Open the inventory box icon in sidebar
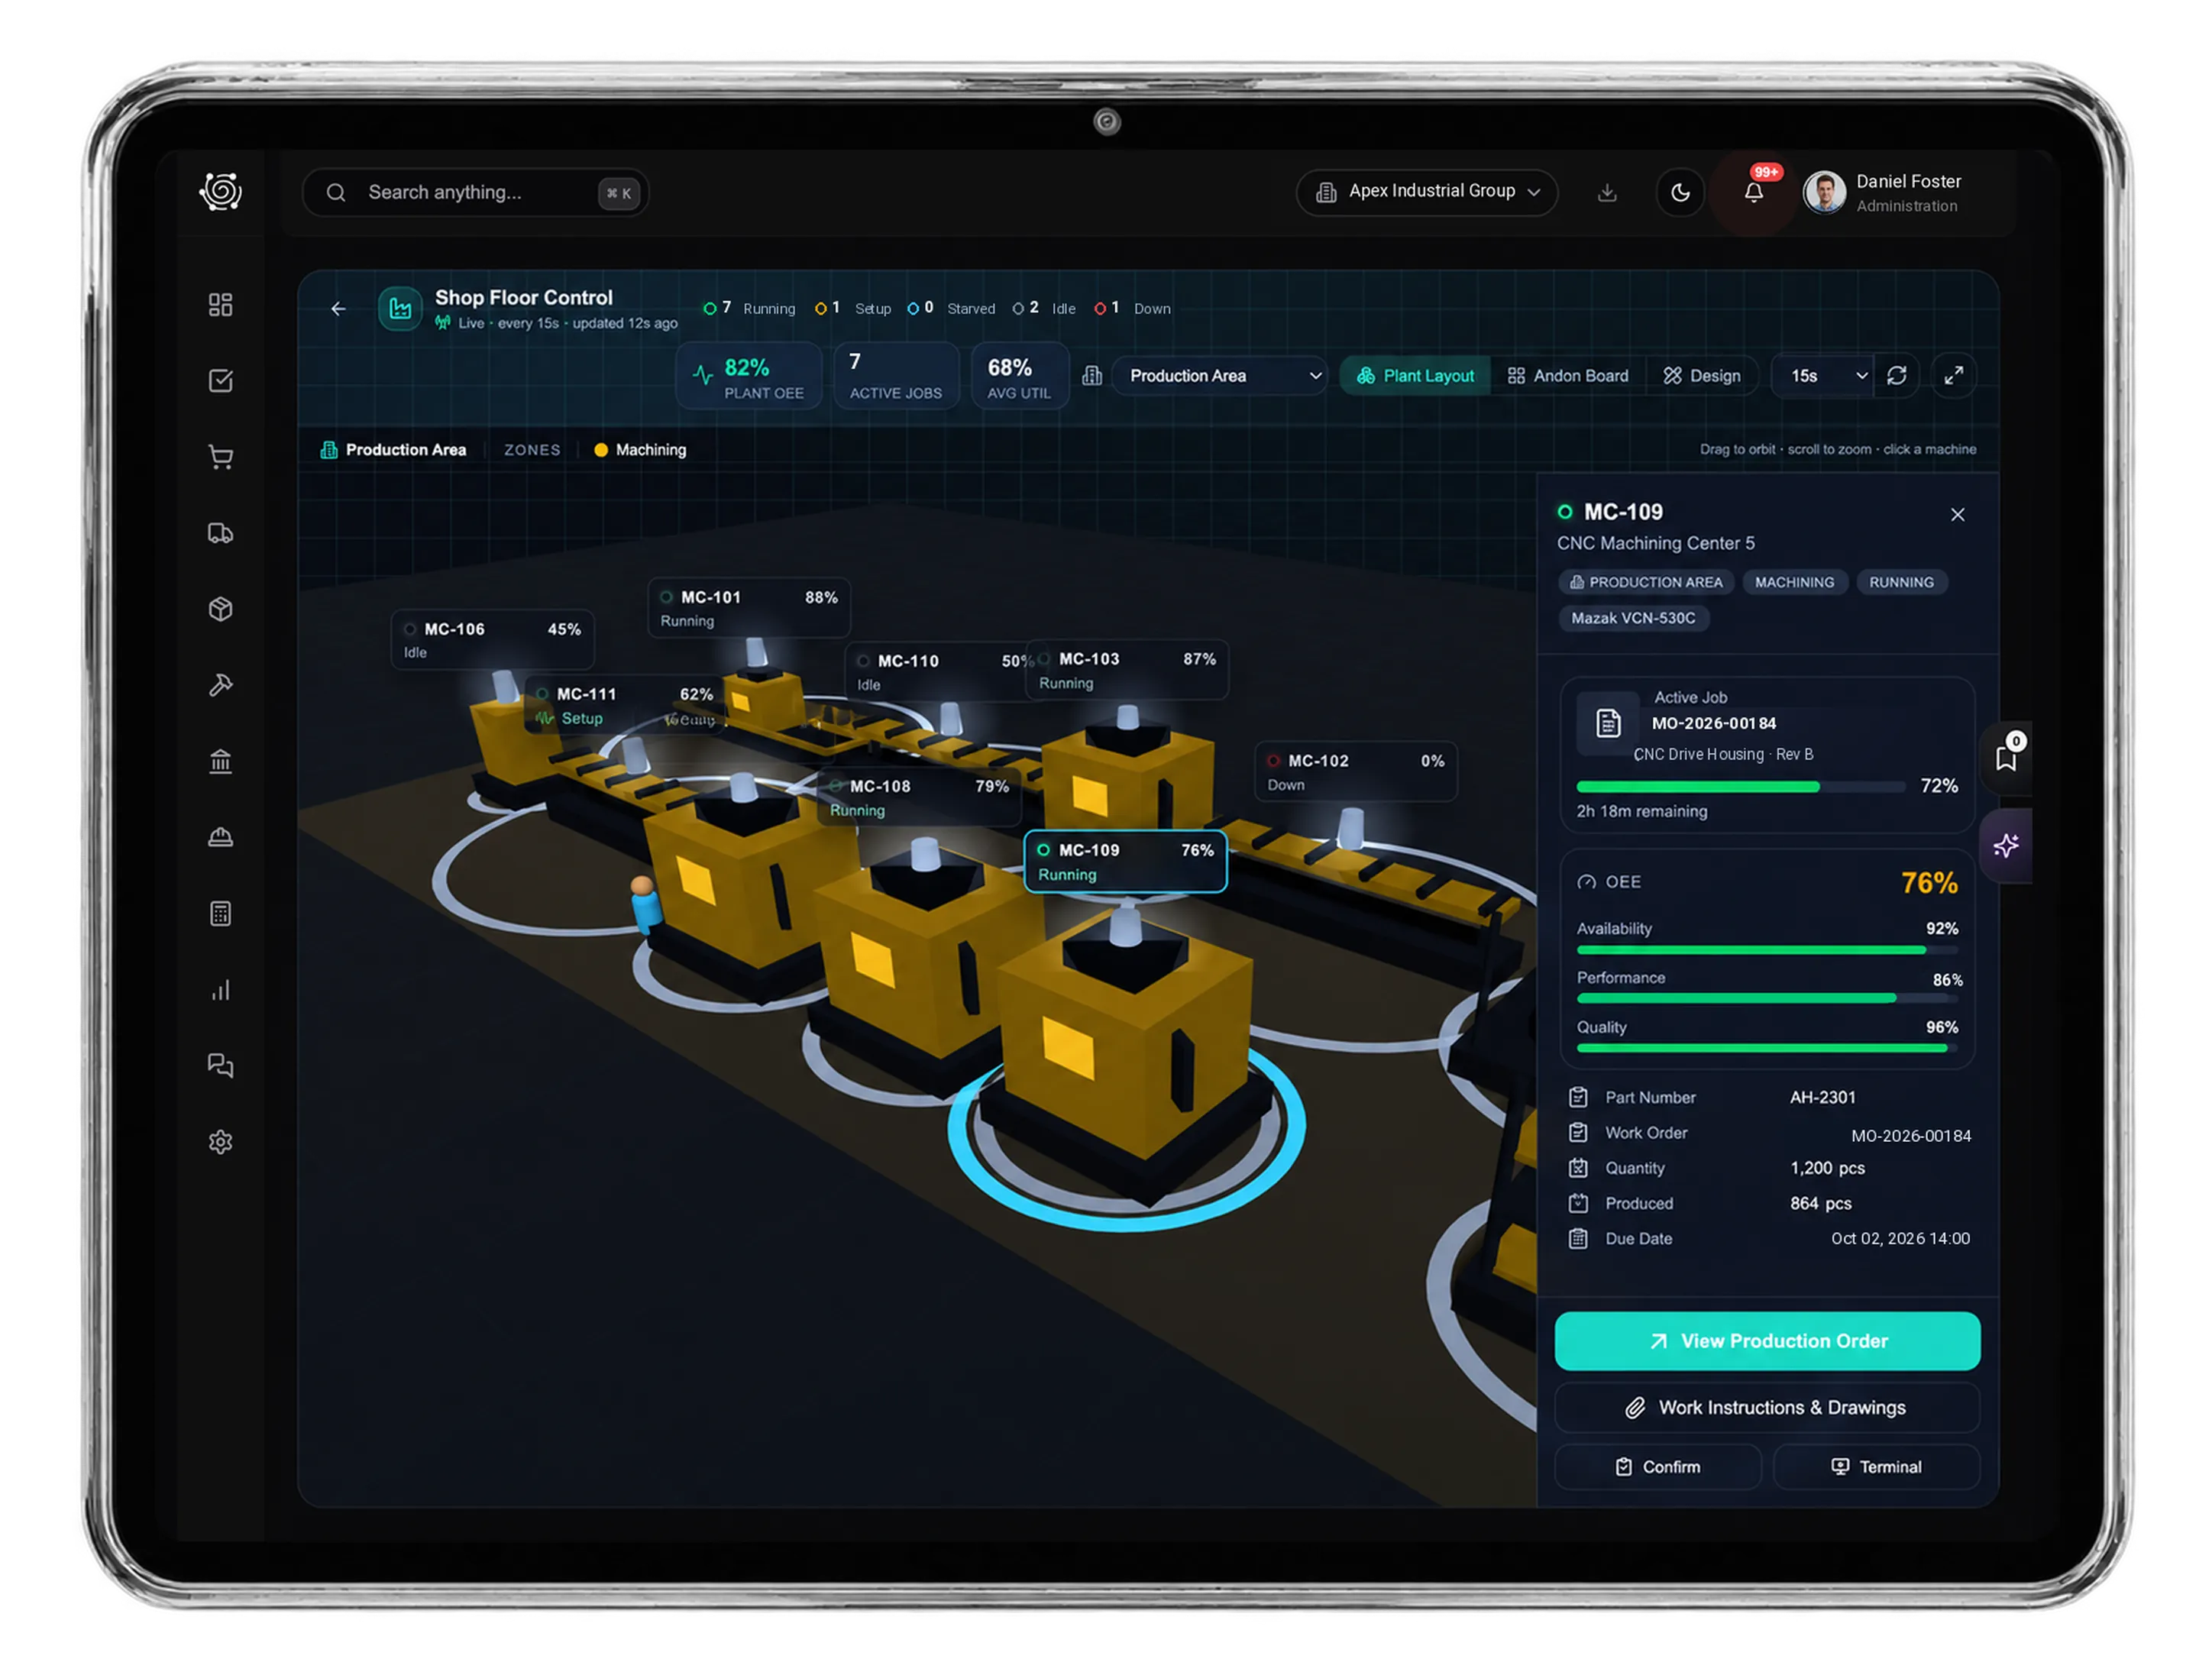The image size is (2212, 1659). pyautogui.click(x=220, y=609)
